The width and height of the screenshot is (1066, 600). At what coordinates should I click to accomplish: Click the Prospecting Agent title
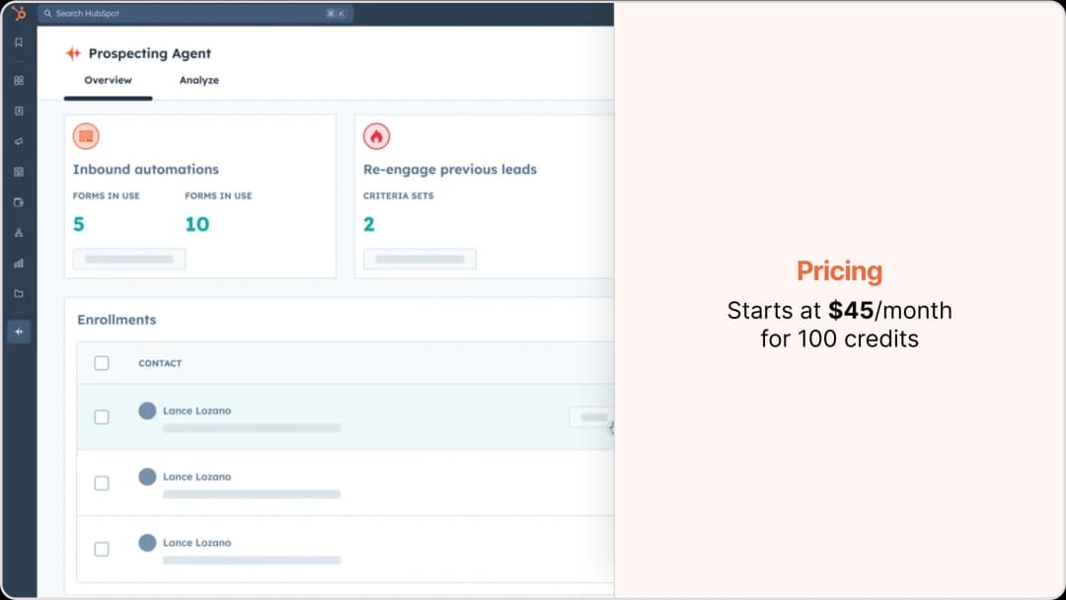(150, 53)
